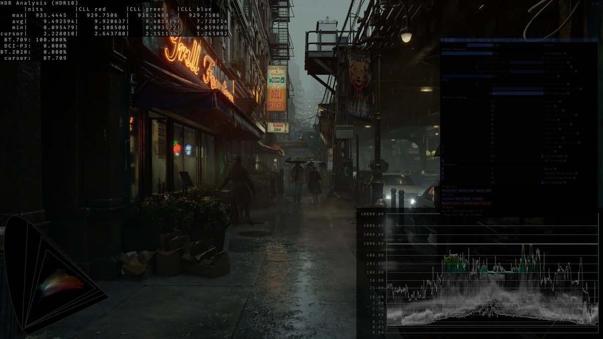Adjust the Vanilla Film Grain slider

pyautogui.click(x=492, y=173)
